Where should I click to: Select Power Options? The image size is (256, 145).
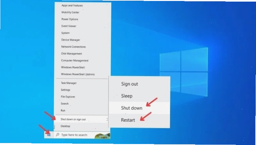click(x=70, y=19)
